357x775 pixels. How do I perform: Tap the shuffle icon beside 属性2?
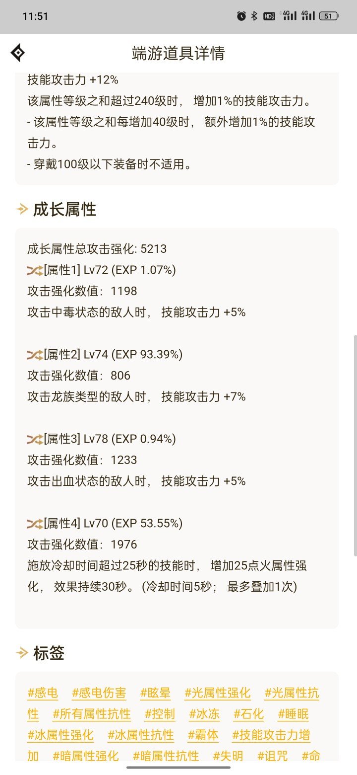click(x=35, y=354)
